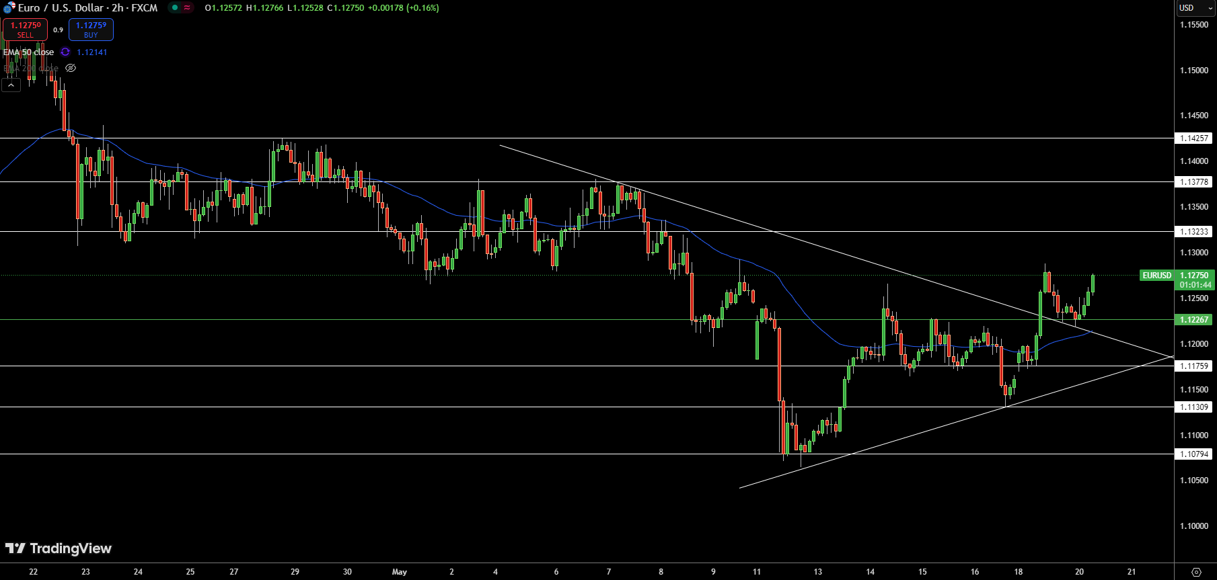
Task: Click the 1.11759 horizontal line price label
Action: [1194, 366]
